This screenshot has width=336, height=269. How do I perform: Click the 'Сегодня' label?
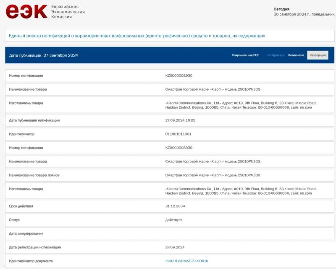[281, 9]
